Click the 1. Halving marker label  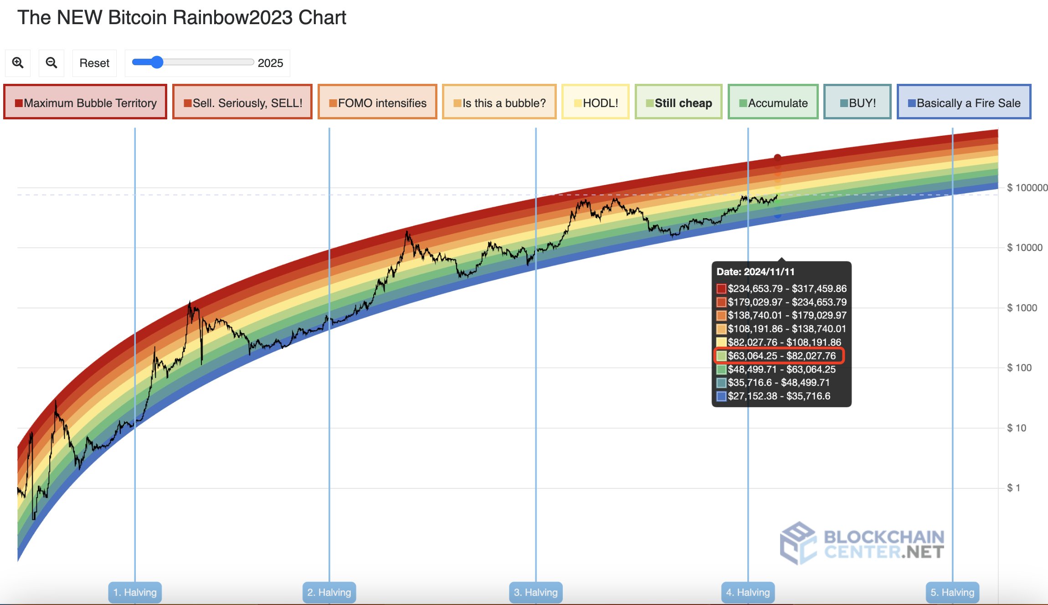[x=135, y=592]
